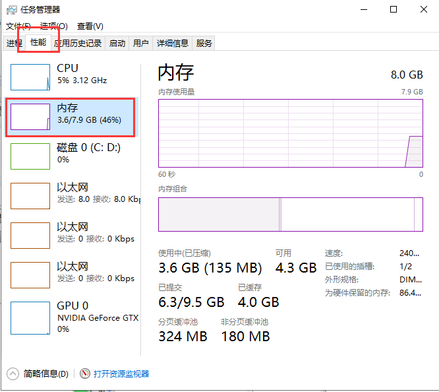Open the 详细信息 tab
Viewport: 439px width, 392px height.
[x=173, y=44]
